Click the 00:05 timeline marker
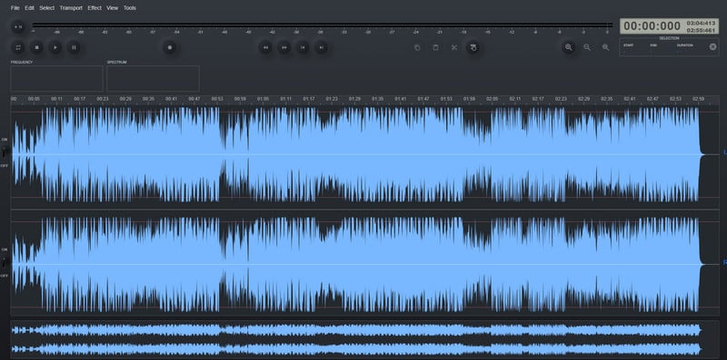 pyautogui.click(x=34, y=99)
